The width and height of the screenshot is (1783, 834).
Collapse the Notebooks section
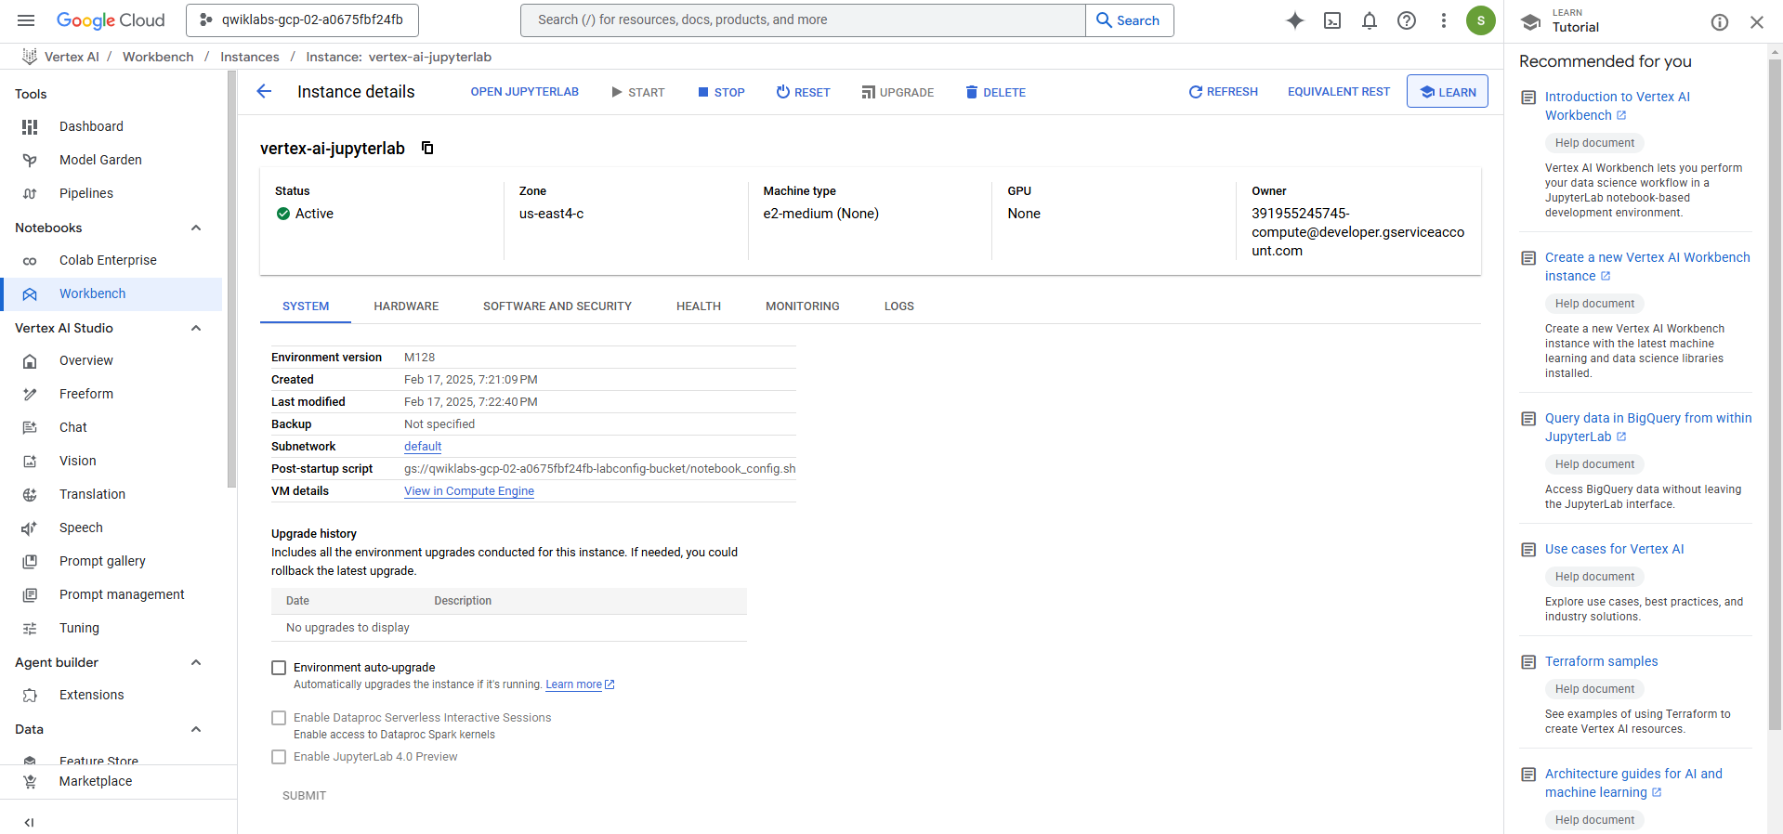tap(196, 228)
